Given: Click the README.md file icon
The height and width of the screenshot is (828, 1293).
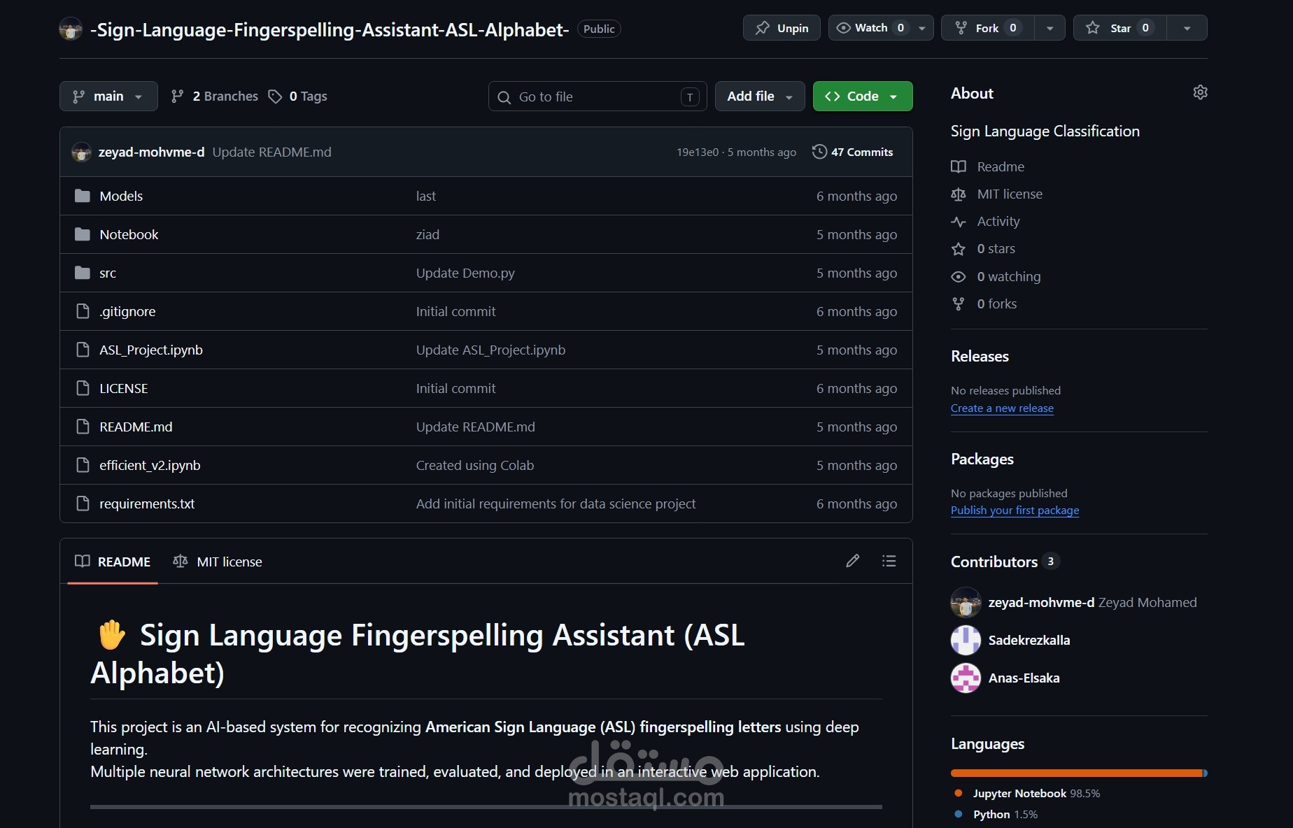Looking at the screenshot, I should [83, 427].
